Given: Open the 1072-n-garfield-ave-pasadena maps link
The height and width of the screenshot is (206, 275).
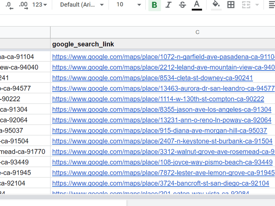Looking at the screenshot, I should [x=163, y=57].
